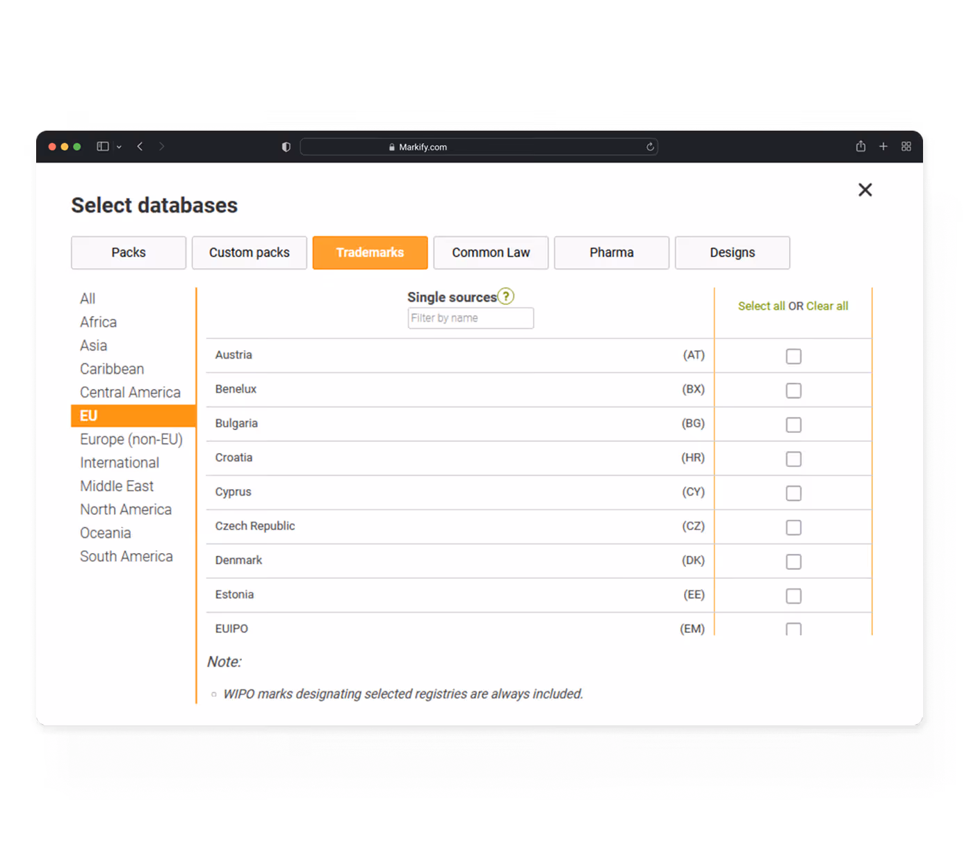Choose the North America region
Screen dimensions: 971x856
tap(126, 509)
